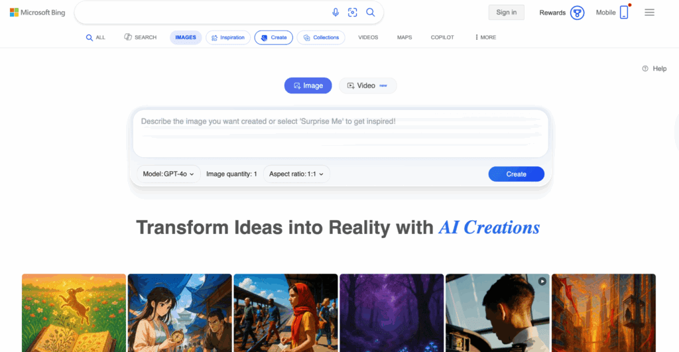Open the hamburger menu icon
679x352 pixels.
649,13
